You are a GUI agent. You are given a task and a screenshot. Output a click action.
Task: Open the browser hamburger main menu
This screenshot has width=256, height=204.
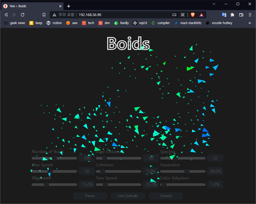250,15
